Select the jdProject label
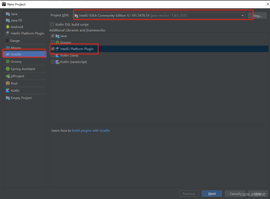270x199 pixels. click(17, 76)
